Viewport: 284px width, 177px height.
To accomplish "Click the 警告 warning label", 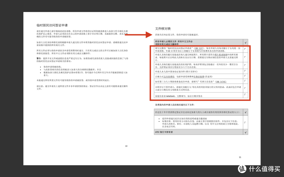I will pos(39,58).
